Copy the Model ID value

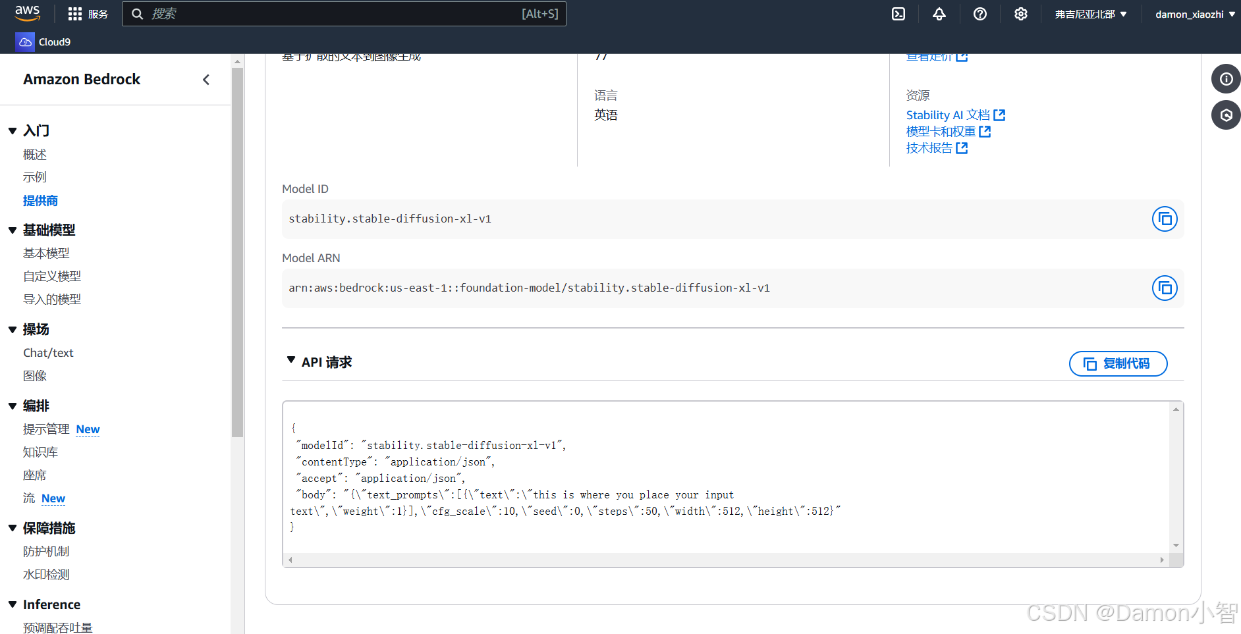pyautogui.click(x=1165, y=219)
